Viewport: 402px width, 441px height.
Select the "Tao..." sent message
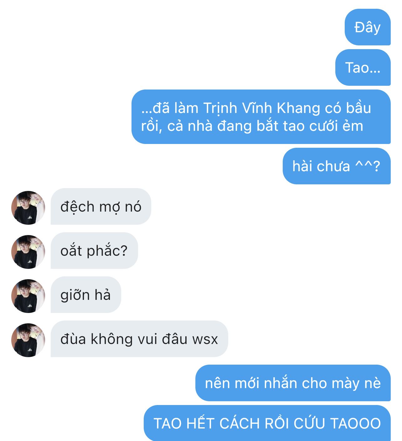[363, 68]
